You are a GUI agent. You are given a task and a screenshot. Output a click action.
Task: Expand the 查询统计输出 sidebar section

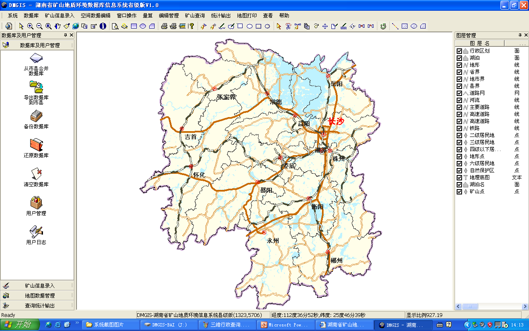(x=37, y=305)
